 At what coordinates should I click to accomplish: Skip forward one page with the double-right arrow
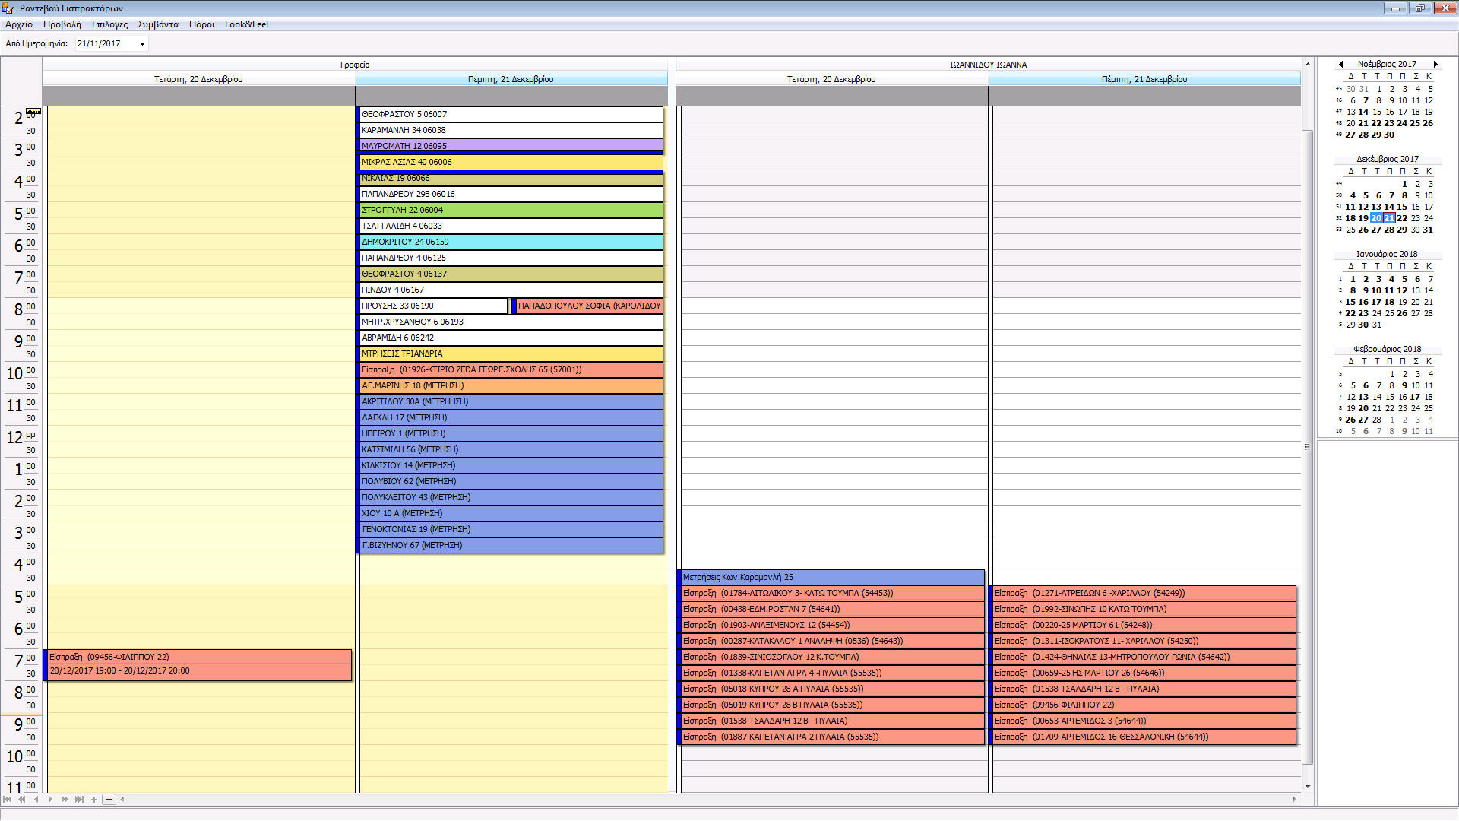[65, 799]
